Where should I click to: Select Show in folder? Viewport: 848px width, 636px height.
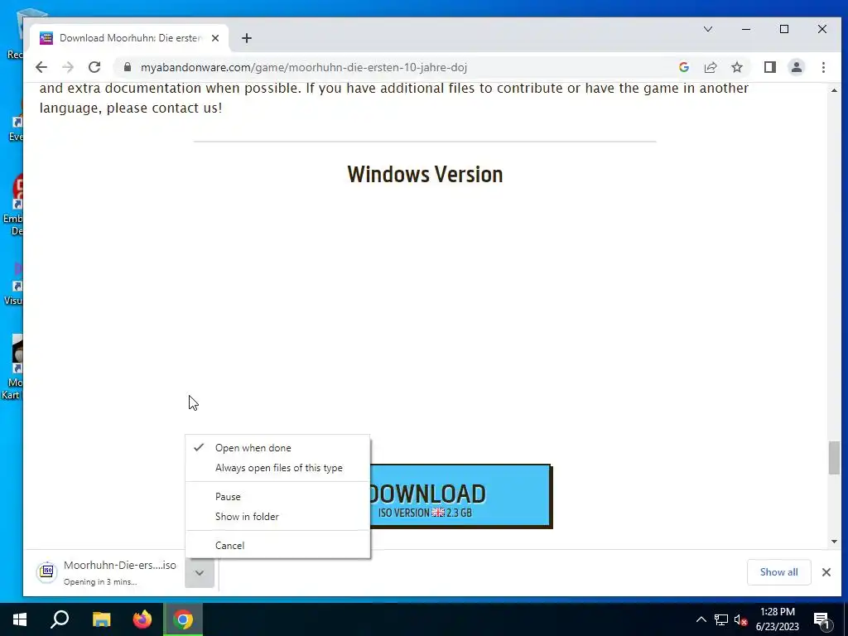tap(277, 517)
